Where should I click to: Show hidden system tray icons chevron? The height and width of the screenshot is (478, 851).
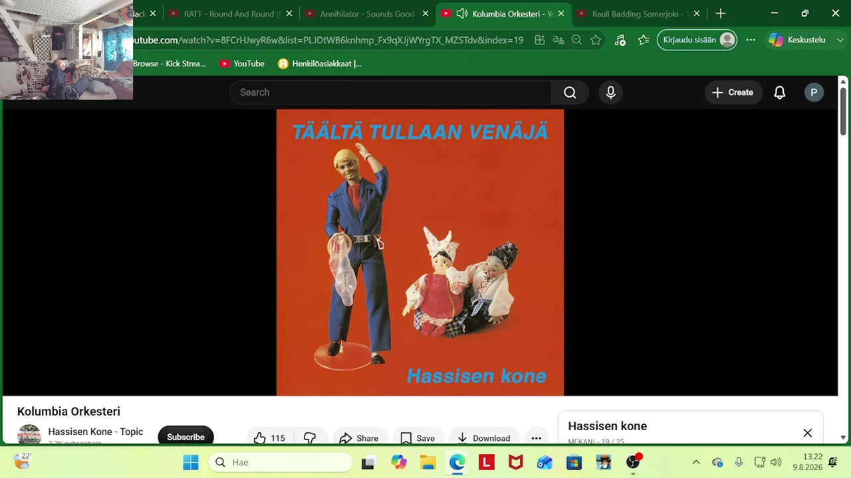[696, 462]
